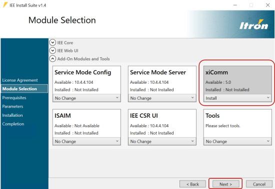Open Service Mode Server action dropdown
The width and height of the screenshot is (275, 189).
(x=162, y=98)
